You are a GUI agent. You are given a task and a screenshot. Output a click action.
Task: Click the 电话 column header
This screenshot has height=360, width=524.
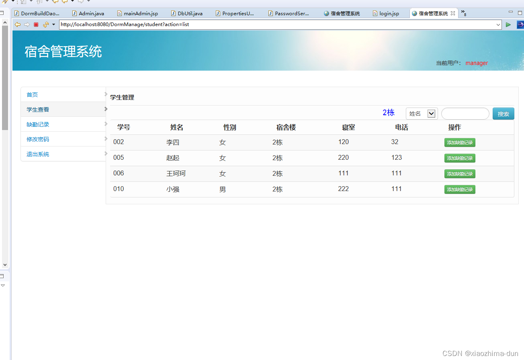coord(401,127)
